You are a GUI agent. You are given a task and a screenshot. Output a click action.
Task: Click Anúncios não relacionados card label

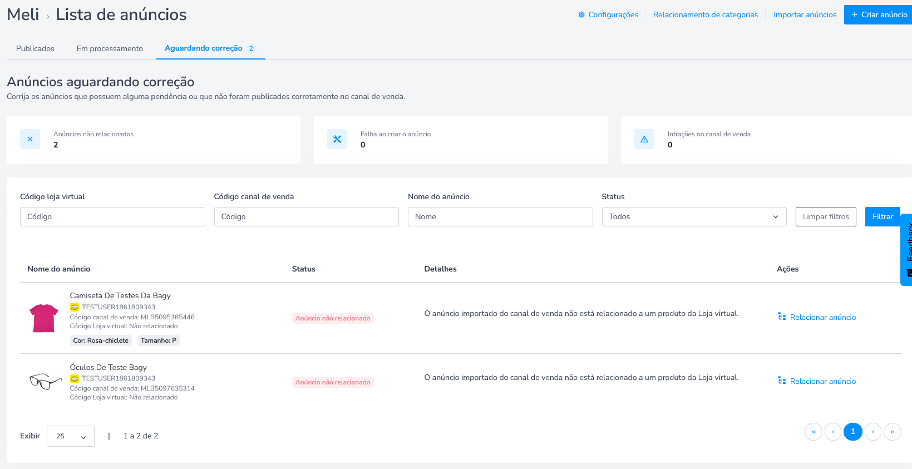[93, 134]
